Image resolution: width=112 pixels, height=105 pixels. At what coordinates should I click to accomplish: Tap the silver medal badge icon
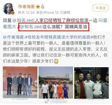tap(43, 7)
